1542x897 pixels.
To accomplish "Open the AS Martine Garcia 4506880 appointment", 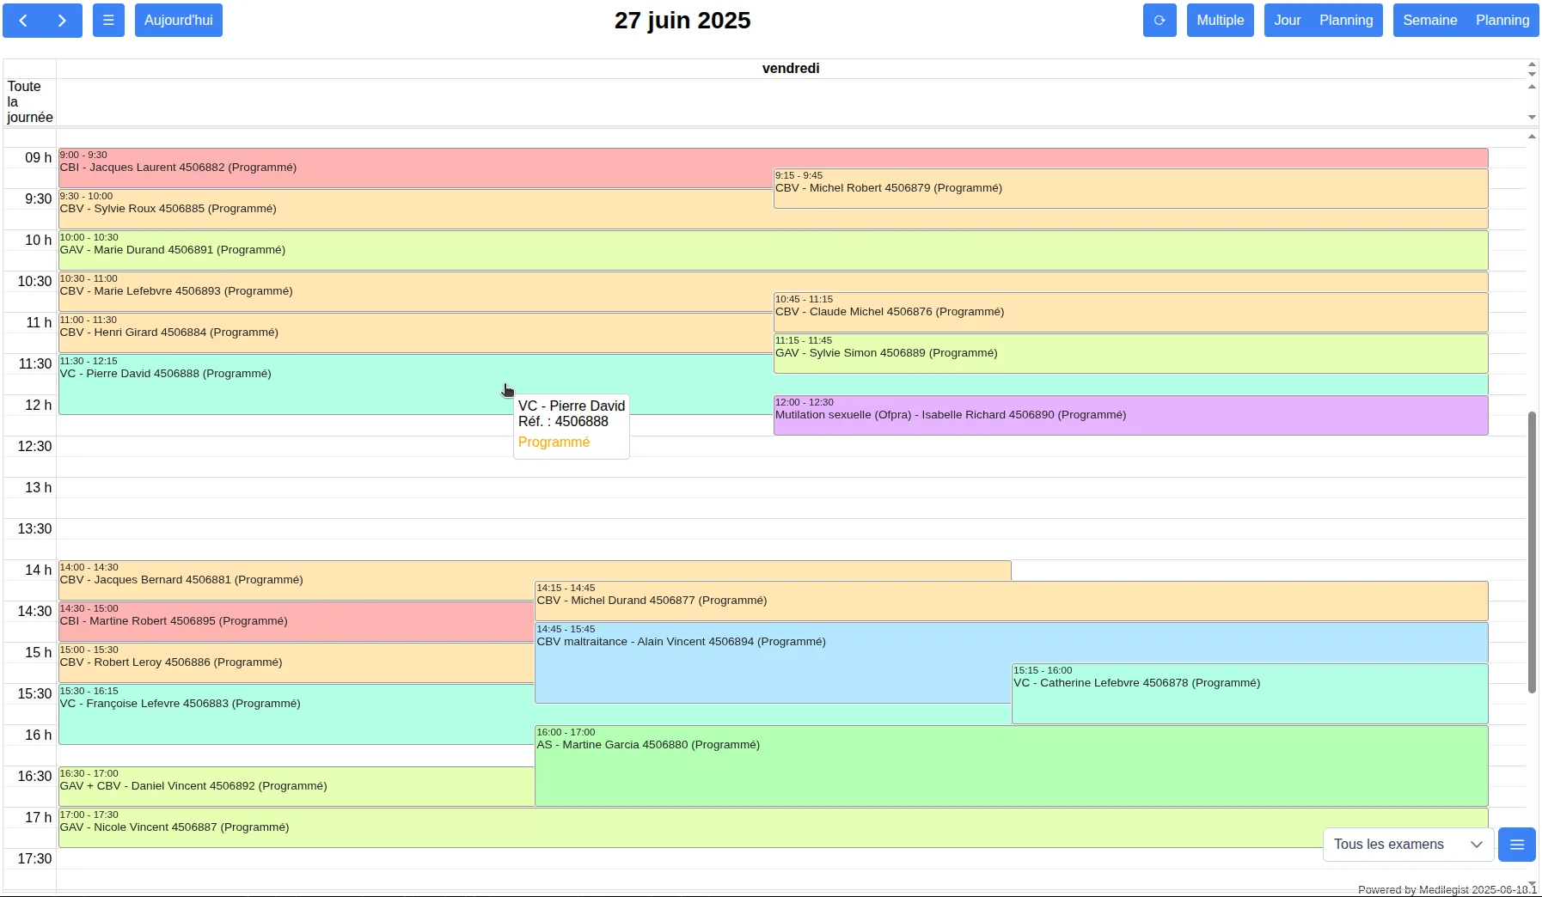I will tap(1012, 766).
